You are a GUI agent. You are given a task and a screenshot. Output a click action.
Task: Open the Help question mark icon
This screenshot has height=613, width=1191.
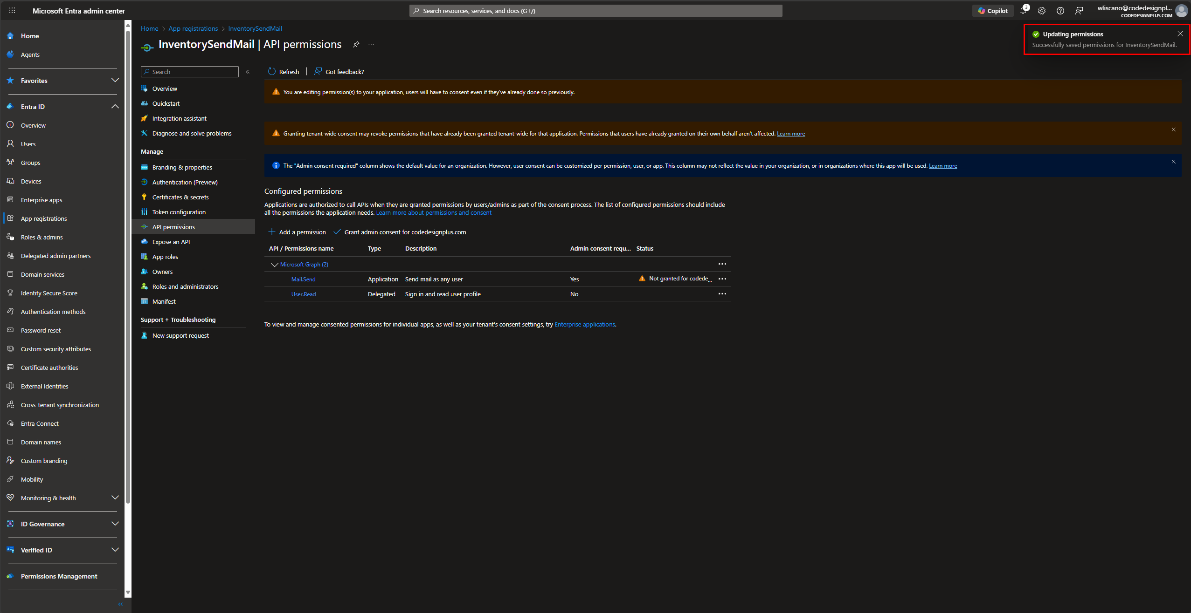click(x=1060, y=11)
